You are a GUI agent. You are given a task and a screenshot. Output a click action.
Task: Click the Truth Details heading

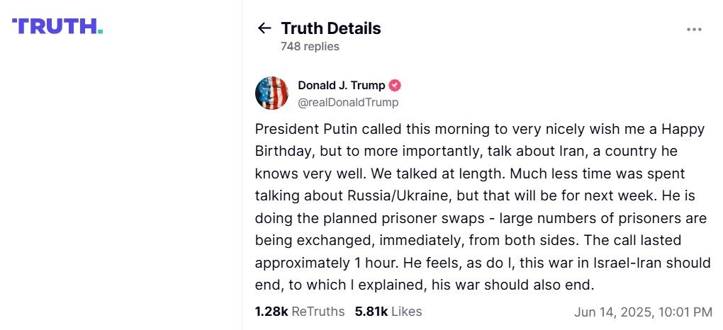tap(331, 28)
